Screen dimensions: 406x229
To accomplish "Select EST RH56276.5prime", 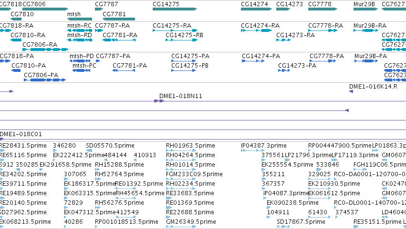I will point(97,207).
